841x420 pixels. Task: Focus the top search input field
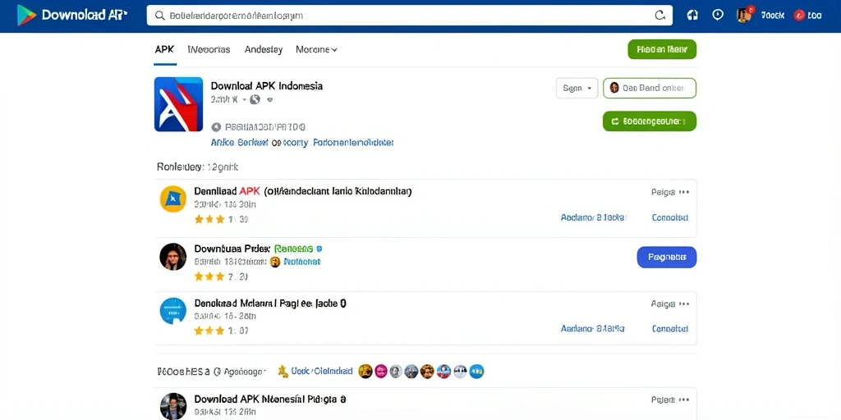(x=409, y=16)
